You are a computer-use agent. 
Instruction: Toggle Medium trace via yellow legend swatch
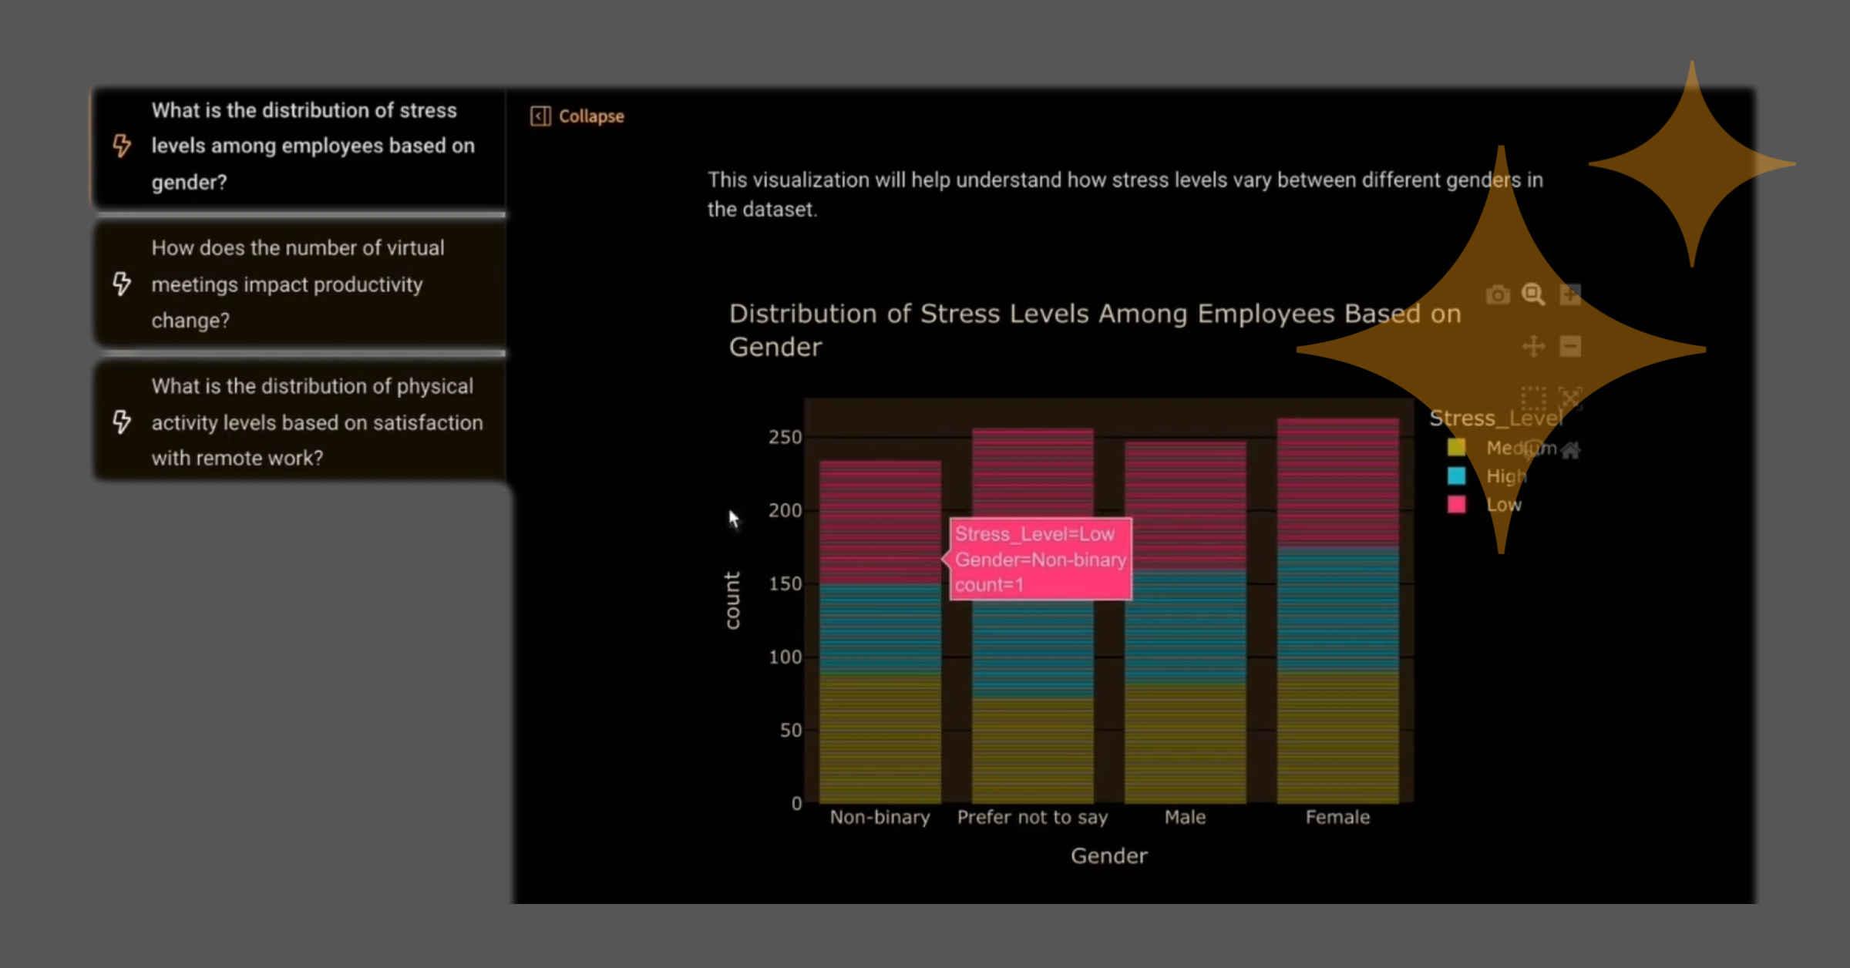pos(1456,448)
